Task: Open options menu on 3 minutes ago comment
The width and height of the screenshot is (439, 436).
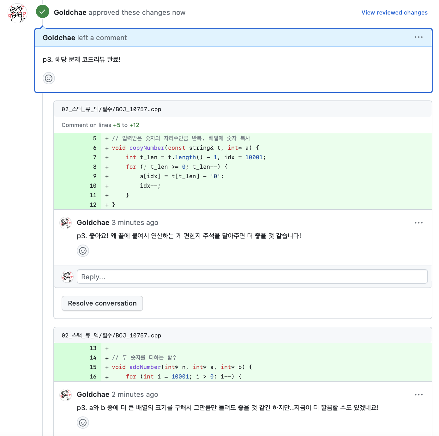Action: pos(419,223)
